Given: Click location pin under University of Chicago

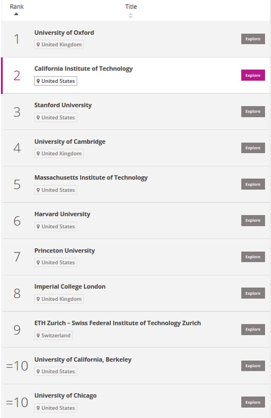Looking at the screenshot, I should 38,408.
